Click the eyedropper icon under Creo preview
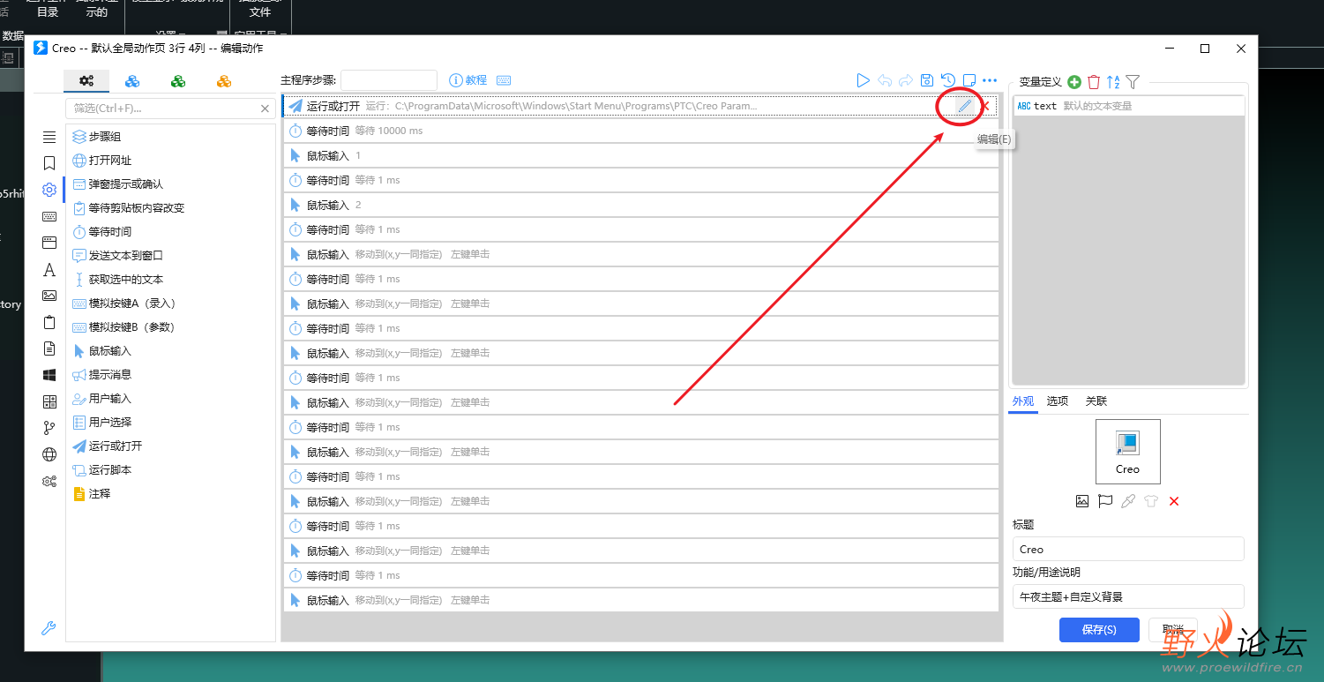 1128,501
